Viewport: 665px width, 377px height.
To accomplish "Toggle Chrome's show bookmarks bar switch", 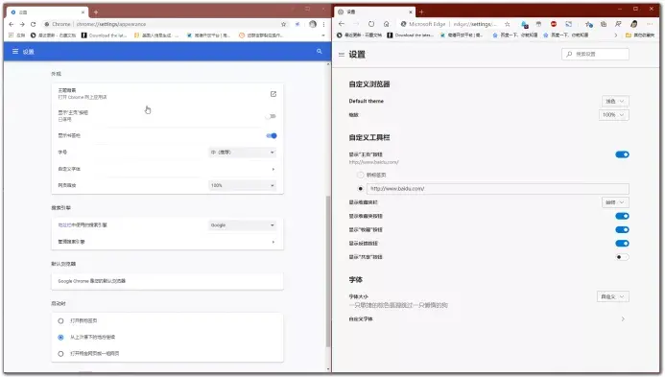I will tap(272, 135).
